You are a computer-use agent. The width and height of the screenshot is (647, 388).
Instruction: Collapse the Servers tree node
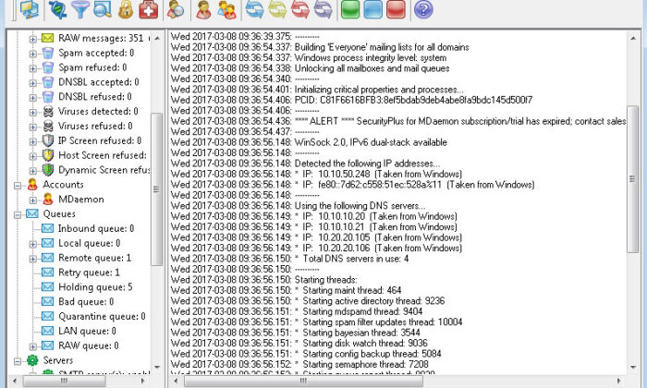click(x=18, y=361)
